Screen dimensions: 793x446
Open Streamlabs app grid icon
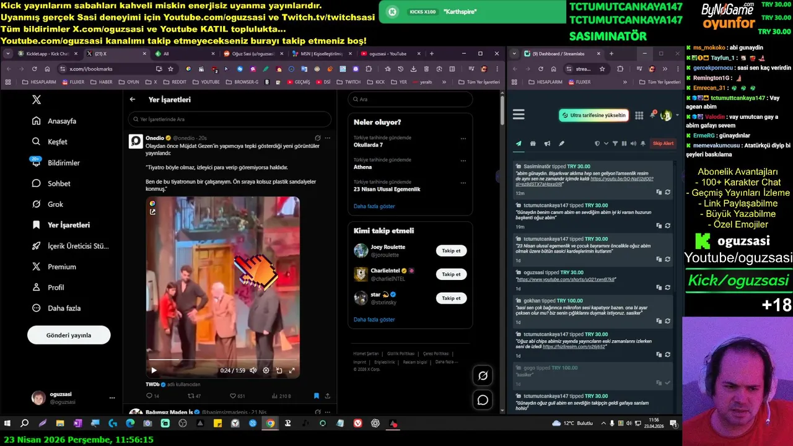[x=639, y=115]
